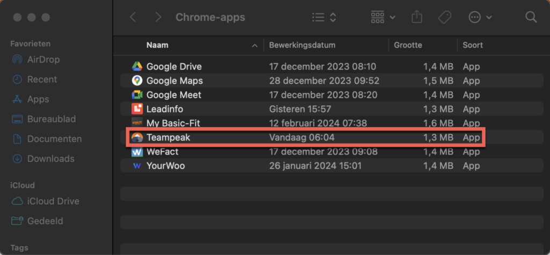
Task: Sort by the Grootte column header
Action: tap(408, 45)
